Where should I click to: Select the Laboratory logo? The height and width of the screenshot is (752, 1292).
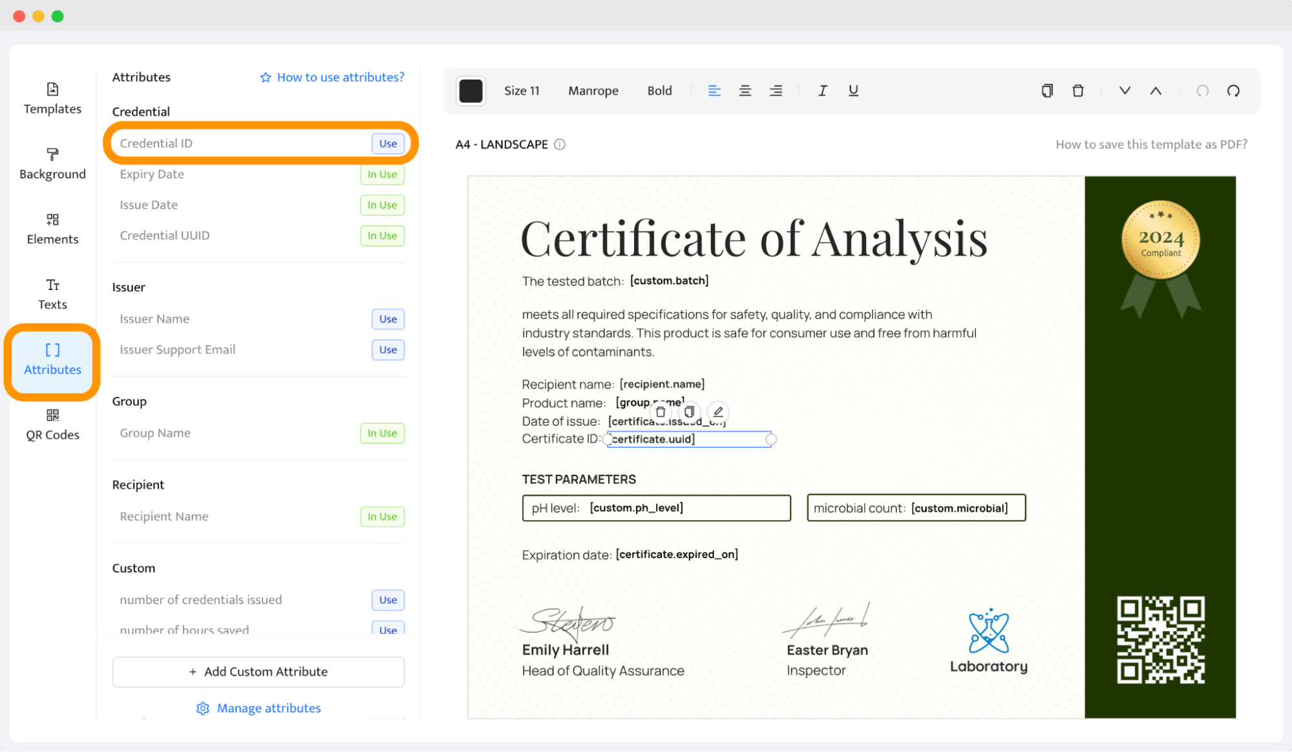tap(988, 640)
